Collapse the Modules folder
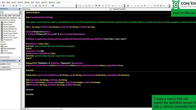 [3, 44]
